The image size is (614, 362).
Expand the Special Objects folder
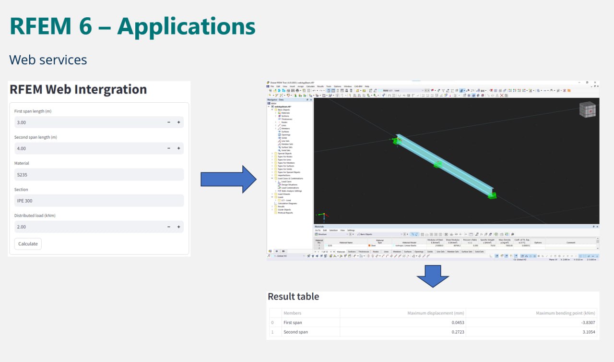(272, 154)
